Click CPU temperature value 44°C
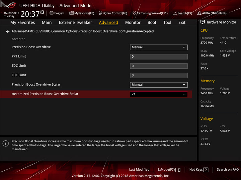The image size is (241, 180). 223,43
